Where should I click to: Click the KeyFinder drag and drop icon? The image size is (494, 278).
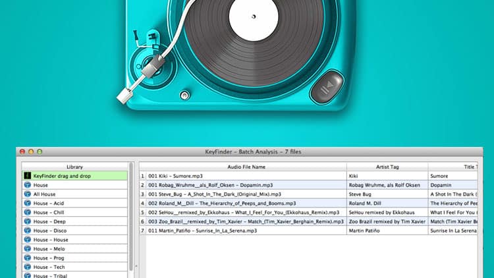[x=28, y=176]
